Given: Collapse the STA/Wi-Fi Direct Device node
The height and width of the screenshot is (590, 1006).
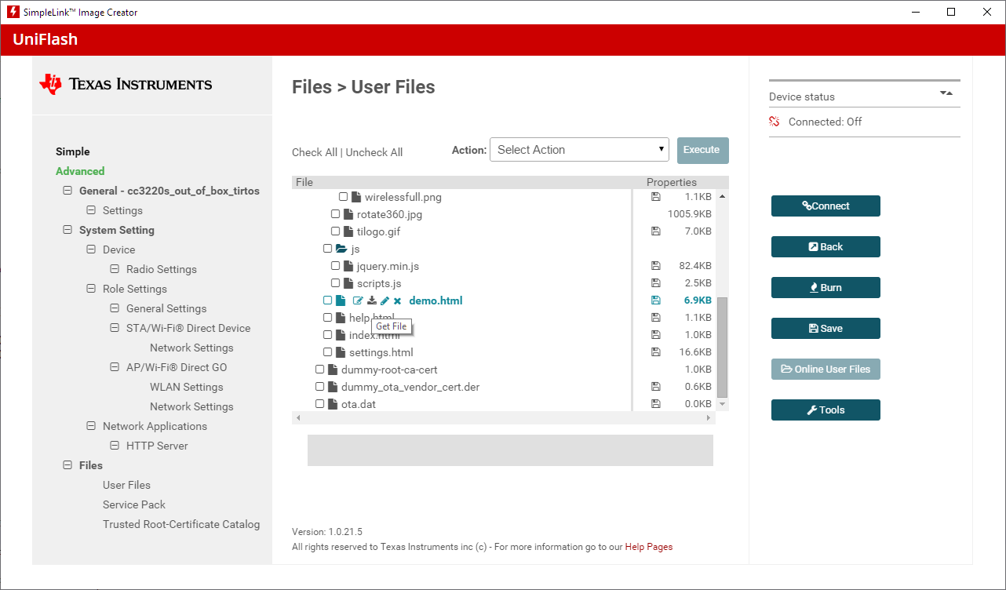Looking at the screenshot, I should (x=114, y=328).
